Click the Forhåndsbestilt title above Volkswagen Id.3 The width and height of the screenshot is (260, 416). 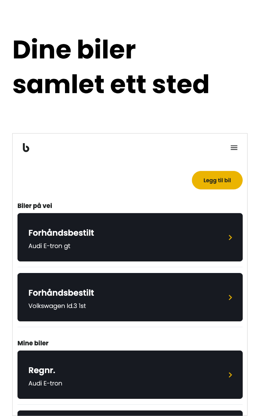[x=61, y=293]
